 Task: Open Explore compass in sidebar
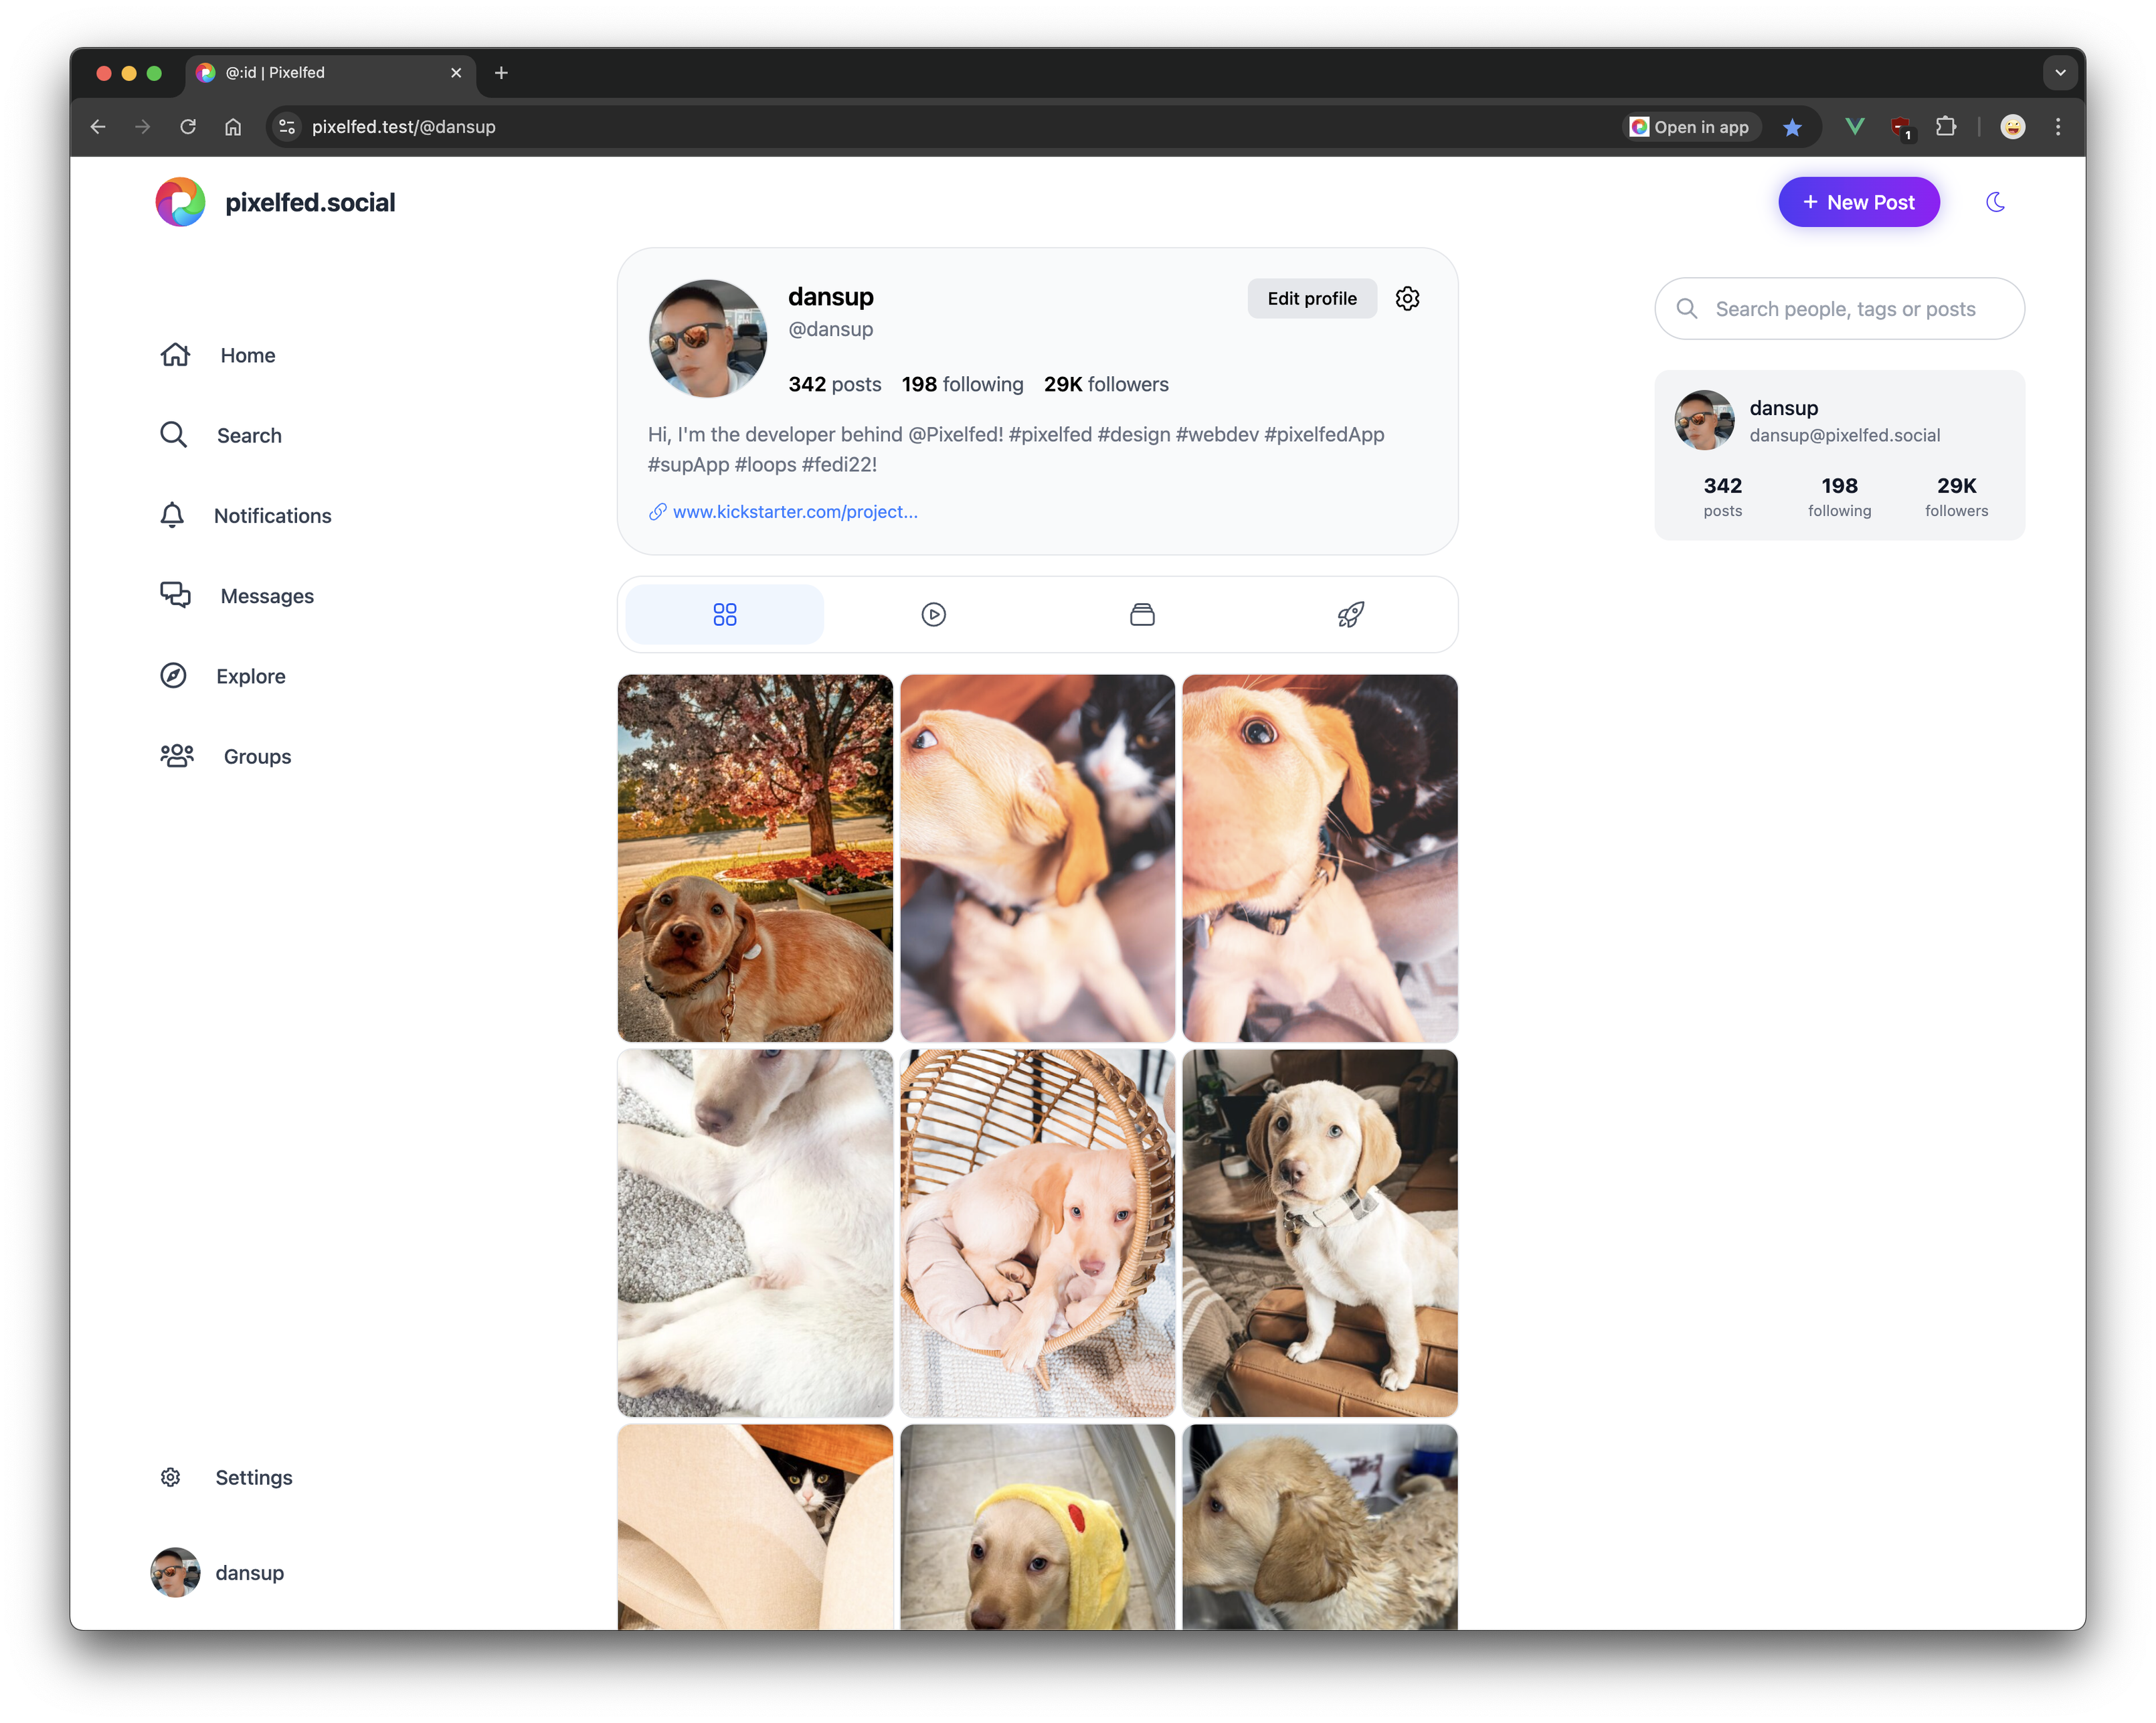point(222,675)
